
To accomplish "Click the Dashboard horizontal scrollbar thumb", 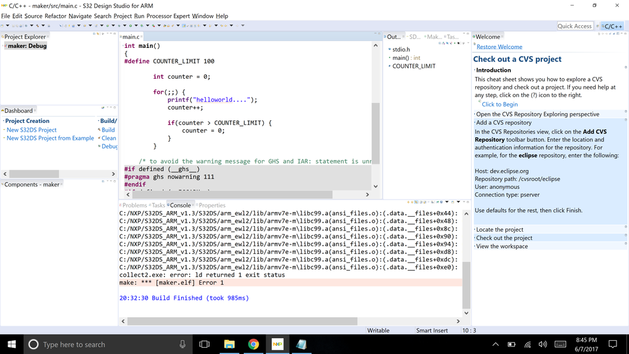I will tap(34, 174).
